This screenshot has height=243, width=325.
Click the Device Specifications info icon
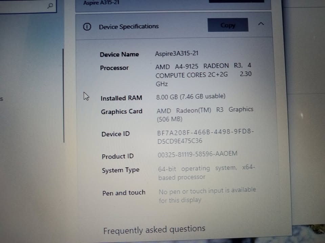pos(87,27)
